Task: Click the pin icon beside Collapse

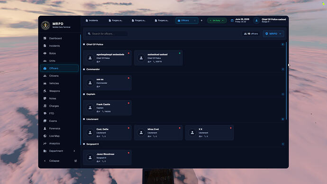Action: click(x=75, y=161)
